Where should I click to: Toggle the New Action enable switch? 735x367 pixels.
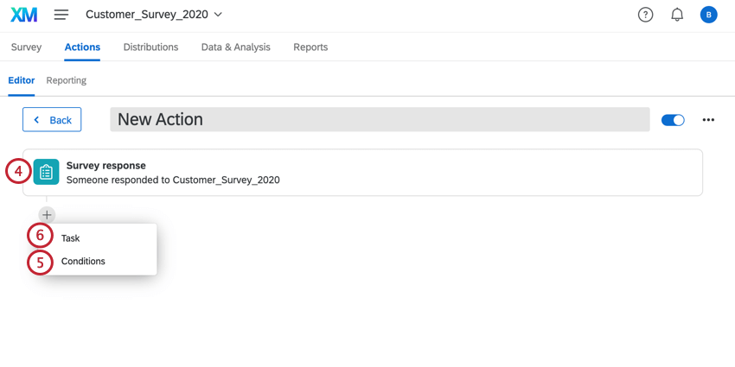(x=673, y=120)
